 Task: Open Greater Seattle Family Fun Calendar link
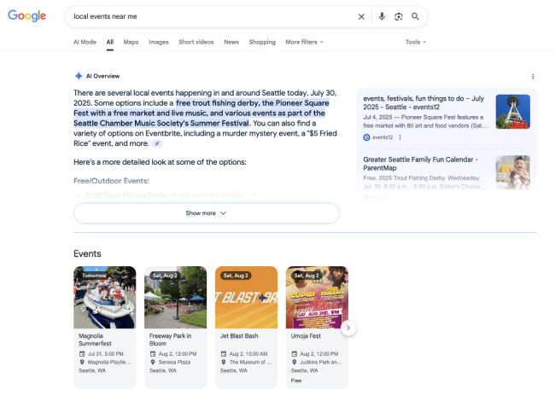coord(420,164)
